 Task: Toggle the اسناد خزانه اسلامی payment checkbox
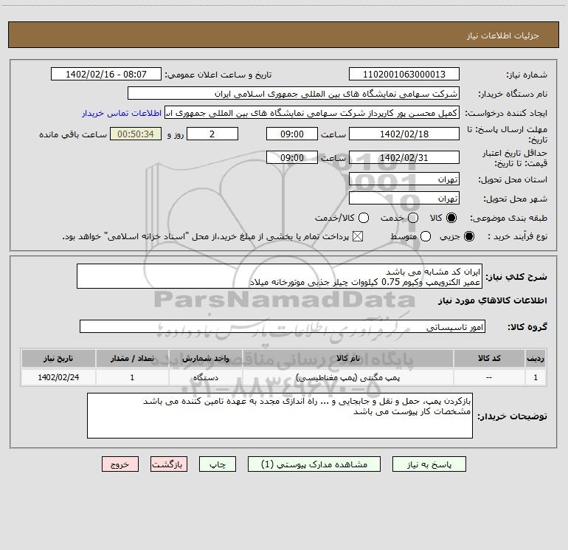click(358, 237)
